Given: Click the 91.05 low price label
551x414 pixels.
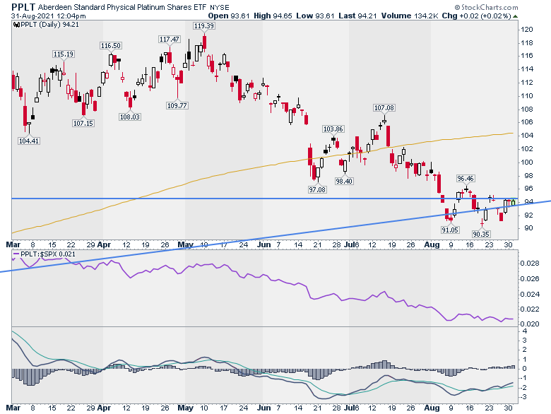Looking at the screenshot, I should coord(450,230).
